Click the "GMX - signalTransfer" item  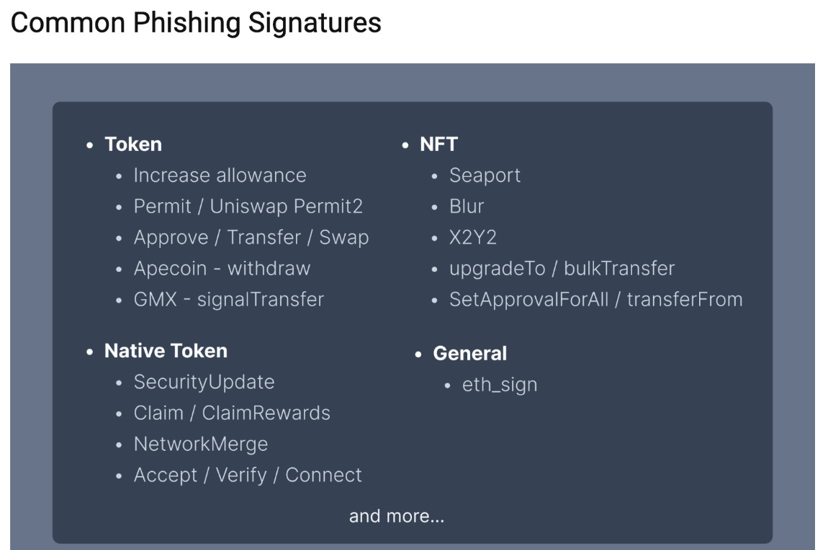click(229, 299)
